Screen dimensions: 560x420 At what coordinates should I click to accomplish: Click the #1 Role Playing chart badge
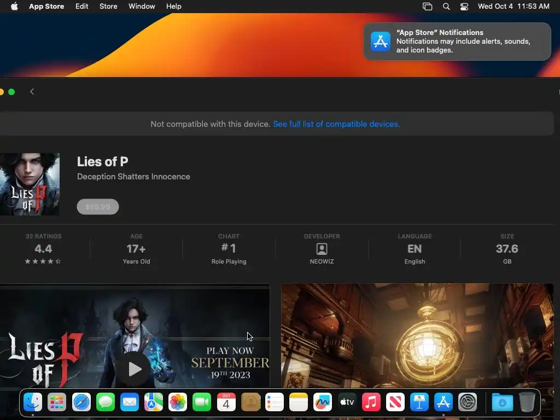coord(229,249)
